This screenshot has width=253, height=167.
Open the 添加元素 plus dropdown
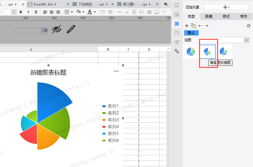point(226,7)
